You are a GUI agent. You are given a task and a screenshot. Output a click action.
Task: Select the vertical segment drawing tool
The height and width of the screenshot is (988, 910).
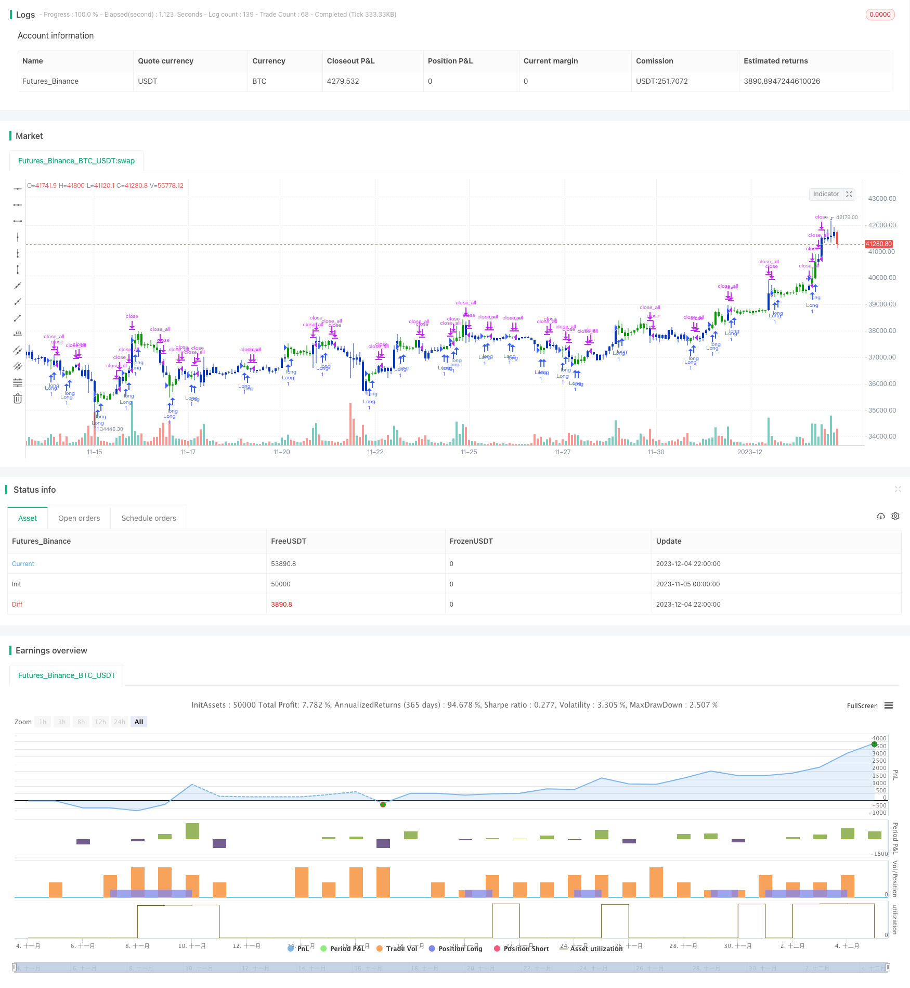[18, 270]
